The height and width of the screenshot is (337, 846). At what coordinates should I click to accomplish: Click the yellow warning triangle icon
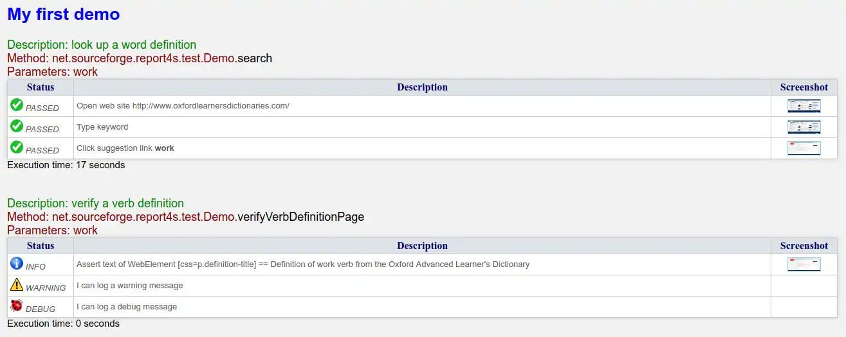click(x=17, y=284)
